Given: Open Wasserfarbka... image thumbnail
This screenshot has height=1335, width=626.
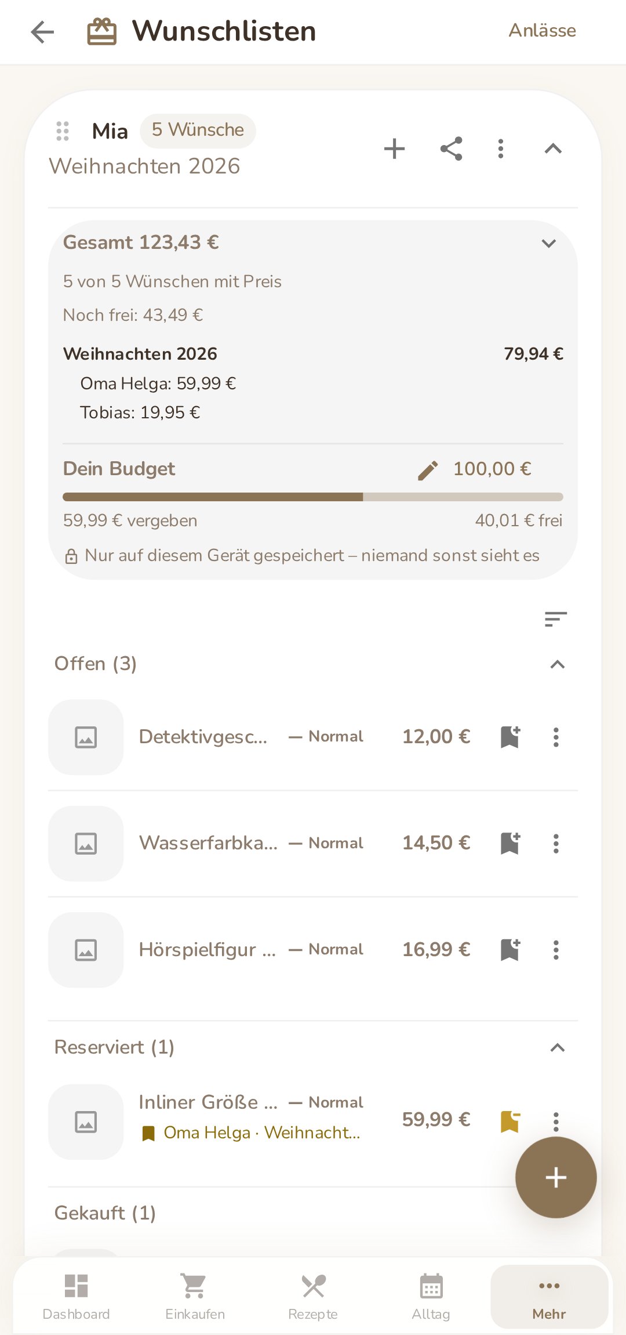Looking at the screenshot, I should [86, 844].
